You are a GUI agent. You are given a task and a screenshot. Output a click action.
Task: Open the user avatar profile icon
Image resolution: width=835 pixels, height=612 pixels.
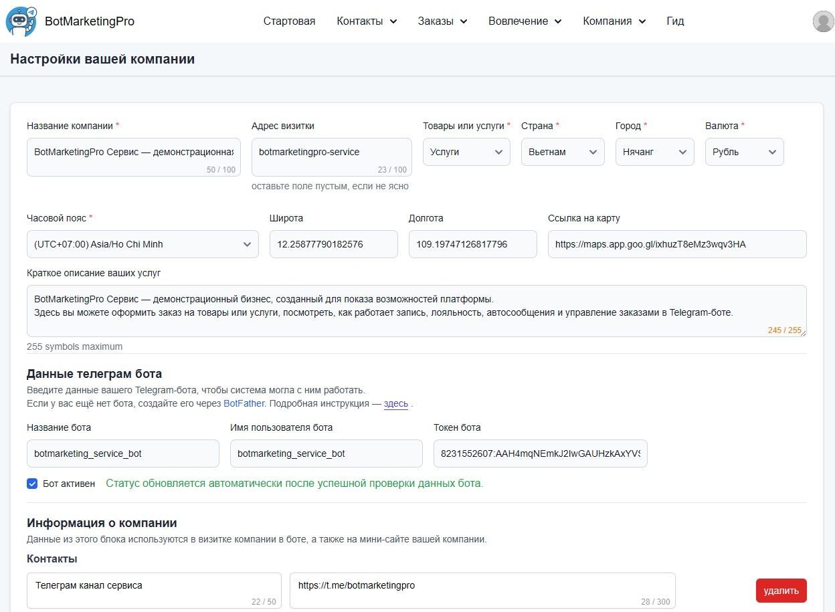pos(822,21)
